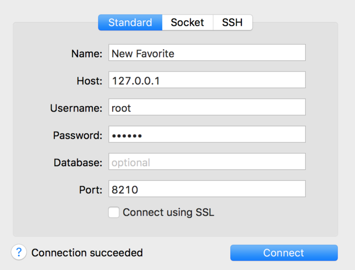Image resolution: width=355 pixels, height=270 pixels.
Task: Click the 'Connection succeeded' status text
Action: tap(87, 253)
